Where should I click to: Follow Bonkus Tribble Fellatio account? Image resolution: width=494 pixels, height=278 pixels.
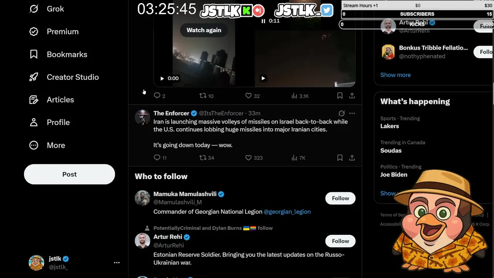click(484, 52)
